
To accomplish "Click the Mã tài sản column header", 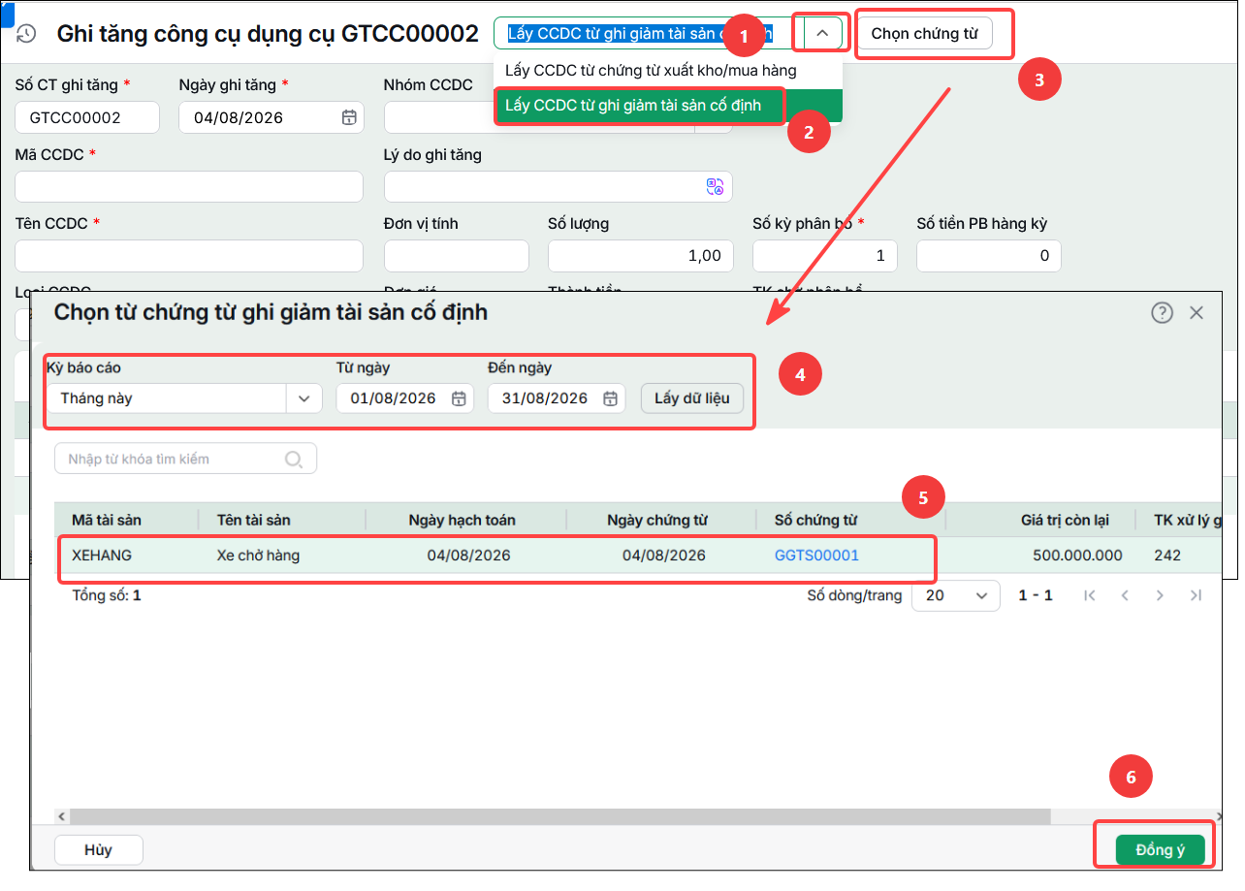I will pyautogui.click(x=127, y=520).
